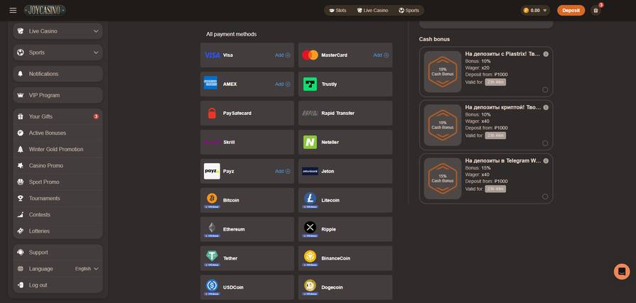Select the Telegram 15% cash bonus radio
This screenshot has width=636, height=303.
(x=545, y=197)
